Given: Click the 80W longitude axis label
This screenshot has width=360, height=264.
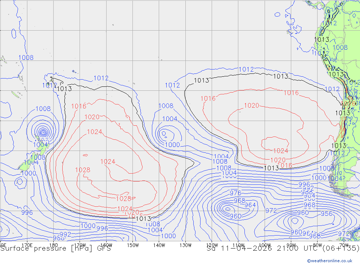Looking at the screenshot, I should click(x=318, y=245).
